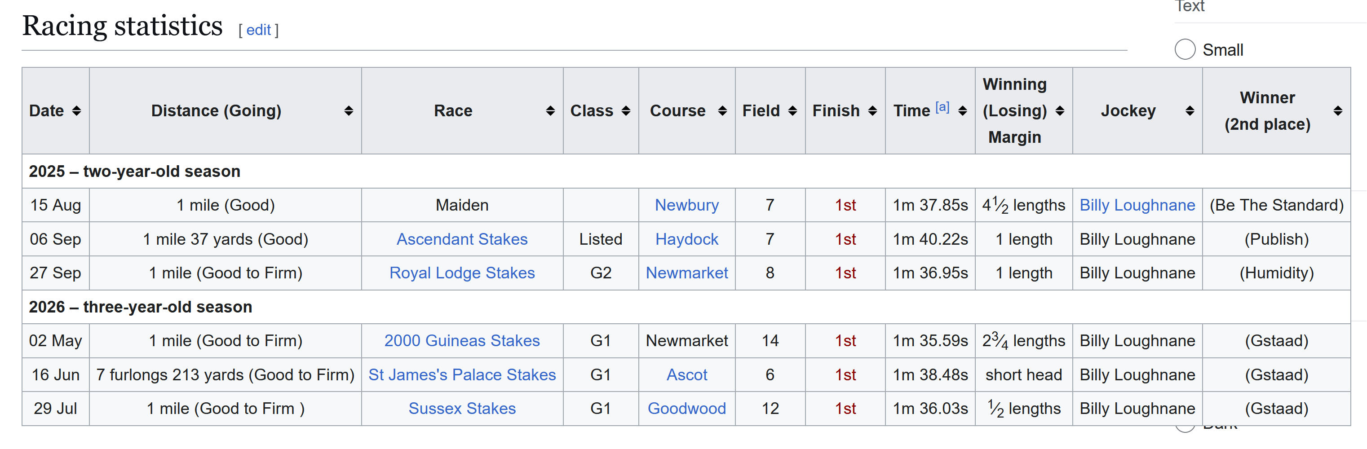Screen dimensions: 1367x449
Task: Sort by Jockey column sort icon
Action: (x=1190, y=111)
